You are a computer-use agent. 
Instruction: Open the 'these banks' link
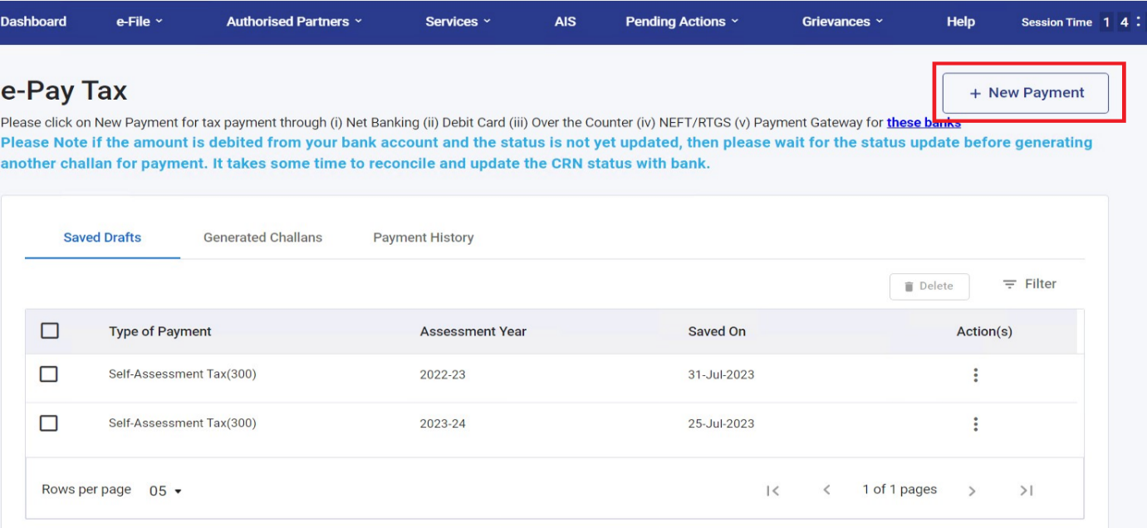click(x=923, y=122)
